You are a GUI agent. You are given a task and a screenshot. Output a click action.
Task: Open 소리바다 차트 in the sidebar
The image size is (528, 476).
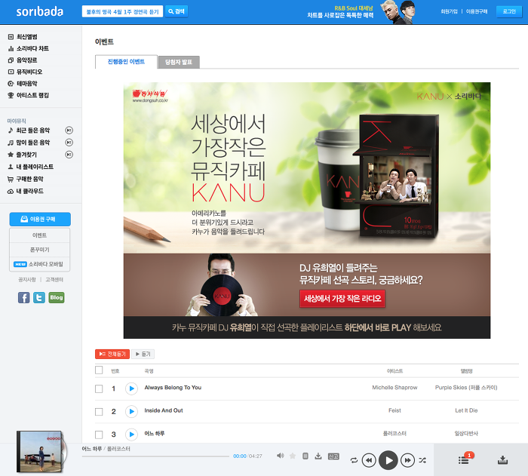(29, 48)
